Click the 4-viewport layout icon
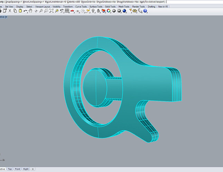Viewport: 223px width, 172px height. 67,11
